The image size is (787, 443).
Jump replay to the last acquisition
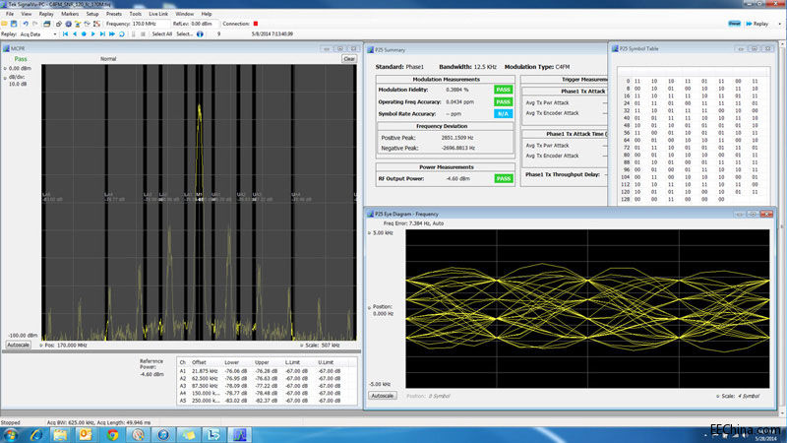pos(102,34)
